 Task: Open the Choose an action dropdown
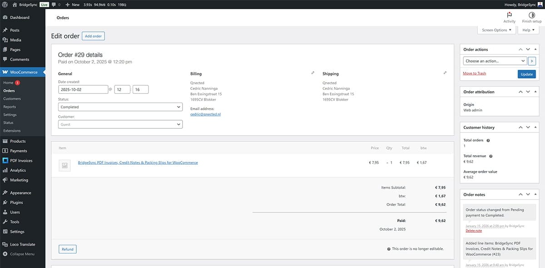[493, 60]
